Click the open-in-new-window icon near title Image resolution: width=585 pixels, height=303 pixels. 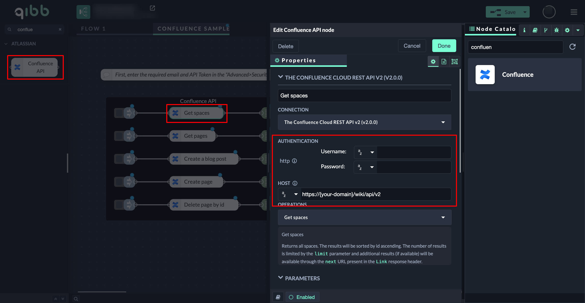click(x=152, y=8)
